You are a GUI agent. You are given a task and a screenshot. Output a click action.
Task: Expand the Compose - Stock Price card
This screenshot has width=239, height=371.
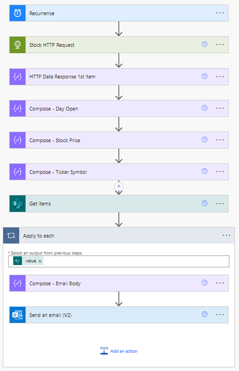coord(119,140)
